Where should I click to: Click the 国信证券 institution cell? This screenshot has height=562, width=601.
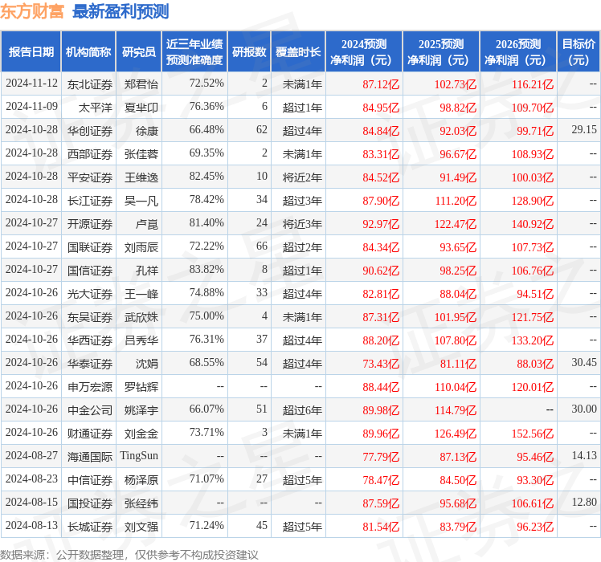90,271
